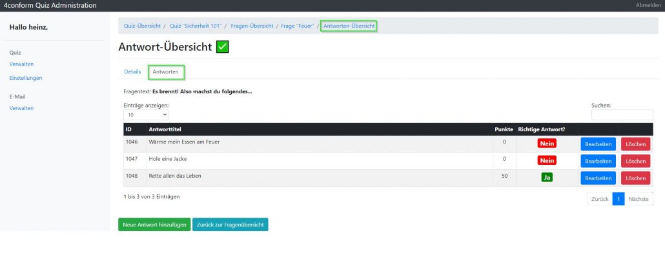Click Zurück zur Fragenübersicht button
This screenshot has height=271, width=665.
[230, 225]
